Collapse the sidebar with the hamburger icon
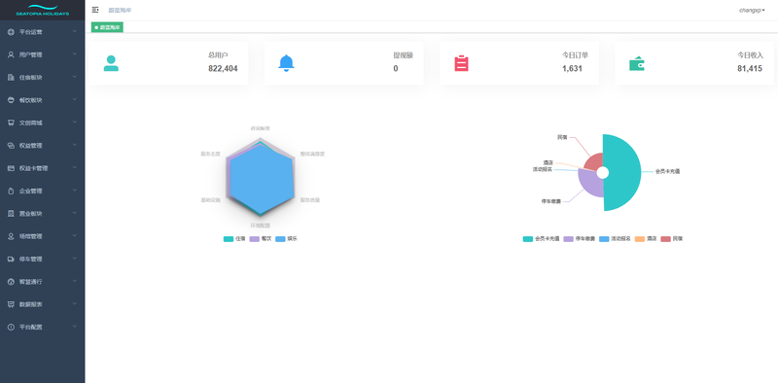 [95, 10]
